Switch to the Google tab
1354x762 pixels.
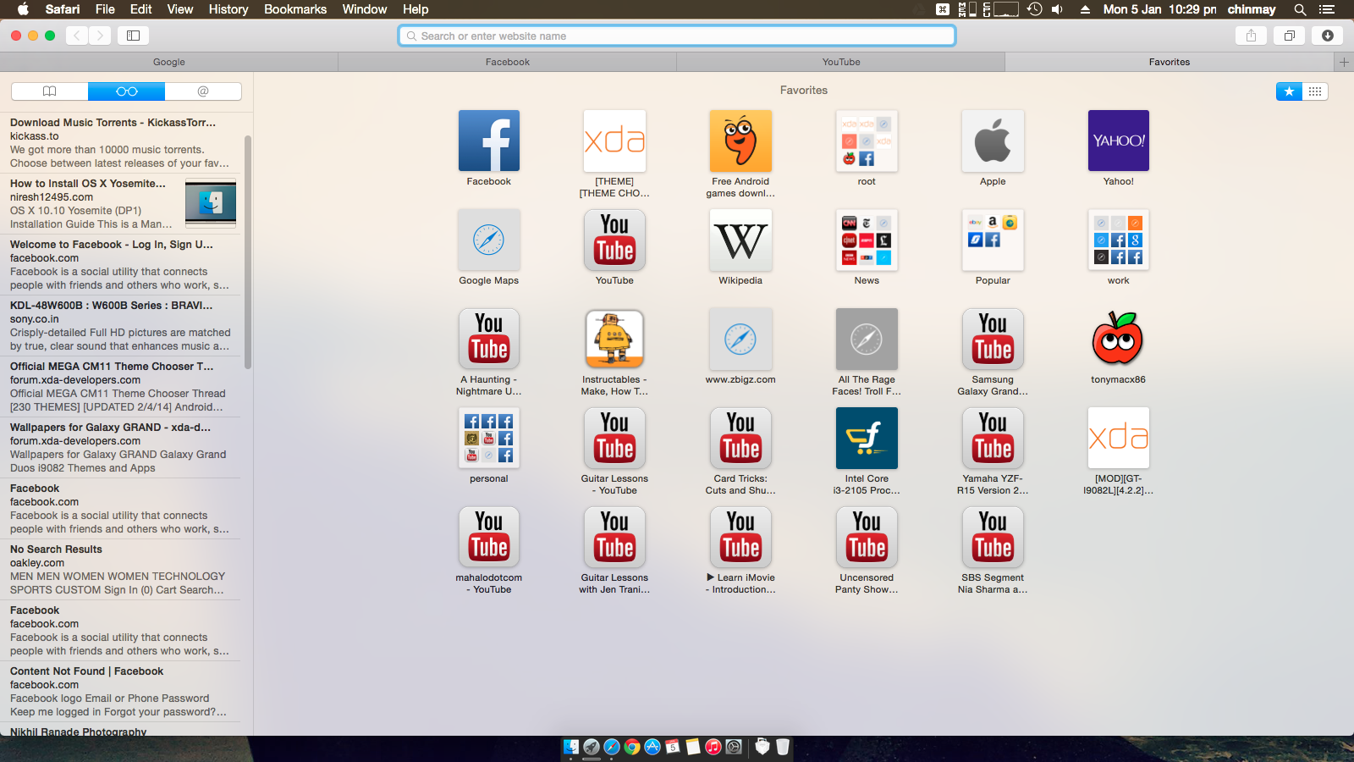click(x=169, y=62)
